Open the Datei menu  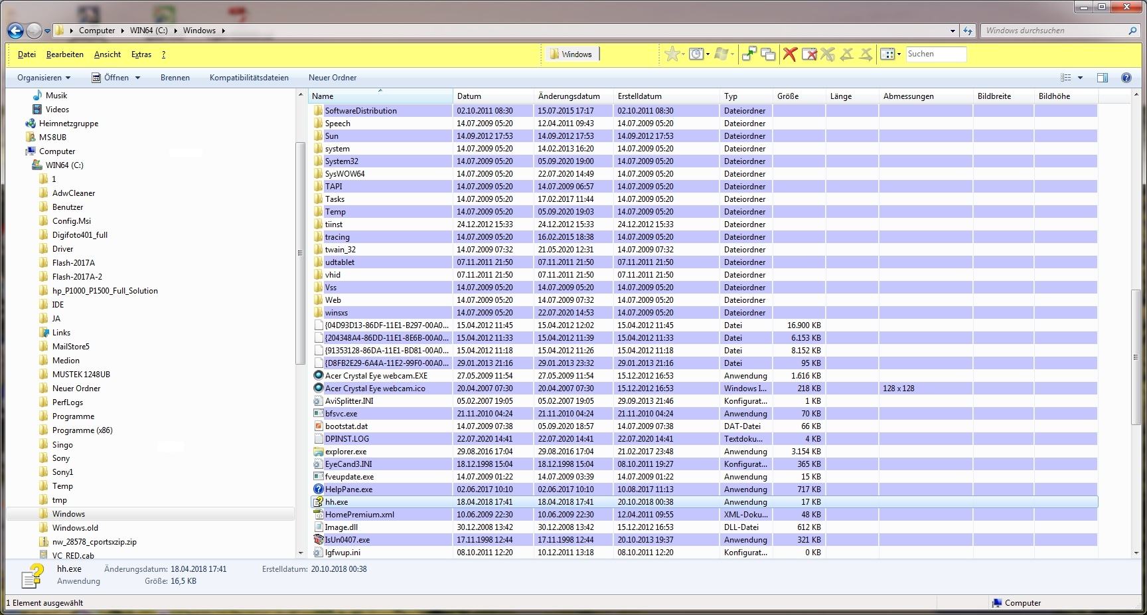(27, 54)
